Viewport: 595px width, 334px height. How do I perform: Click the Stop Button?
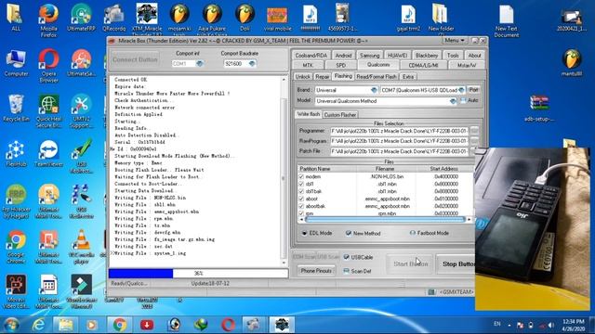pyautogui.click(x=456, y=263)
